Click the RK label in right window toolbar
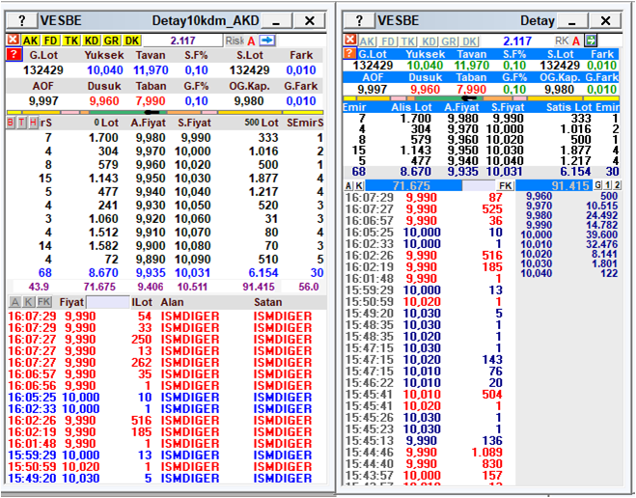This screenshot has width=636, height=498. click(562, 41)
